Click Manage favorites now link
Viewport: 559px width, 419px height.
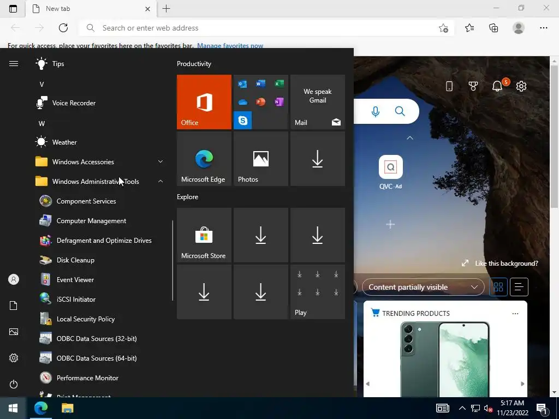coord(230,46)
